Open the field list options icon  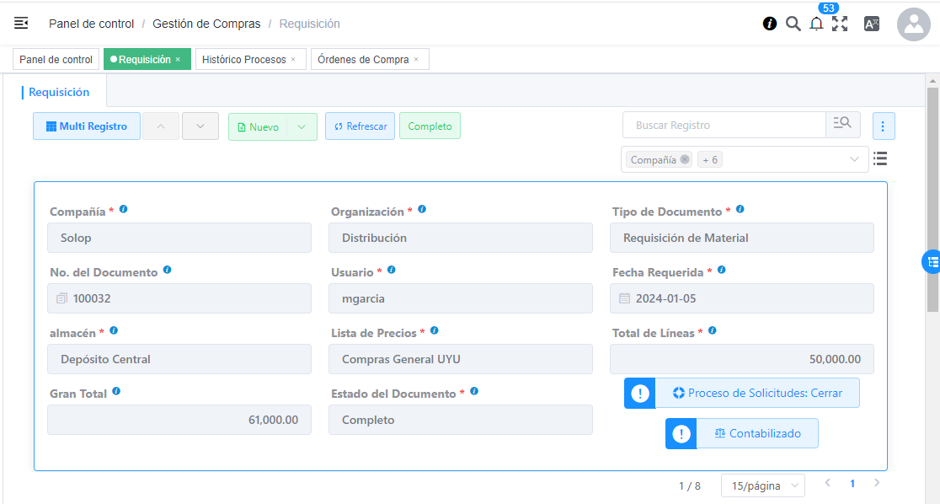[x=880, y=158]
